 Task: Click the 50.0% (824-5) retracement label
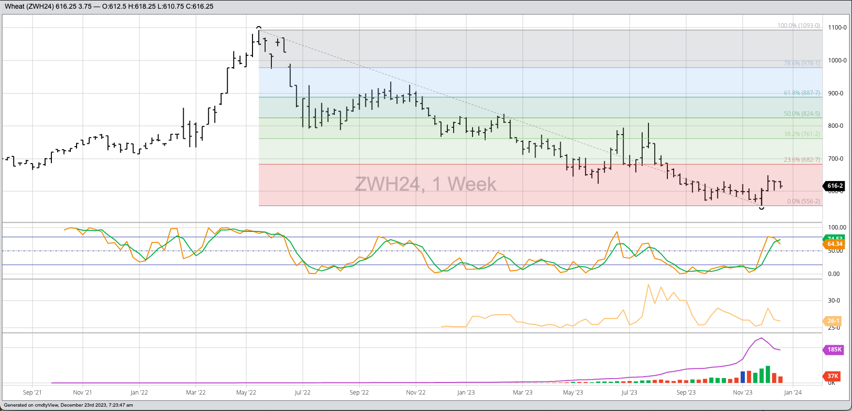click(802, 114)
